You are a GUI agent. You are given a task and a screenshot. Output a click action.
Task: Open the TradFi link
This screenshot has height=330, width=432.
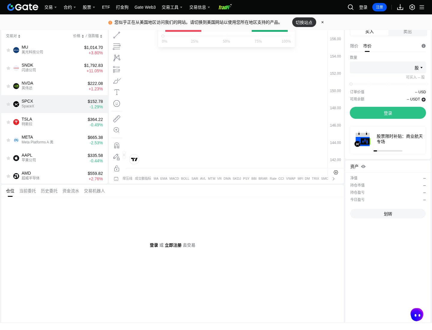[x=225, y=7]
